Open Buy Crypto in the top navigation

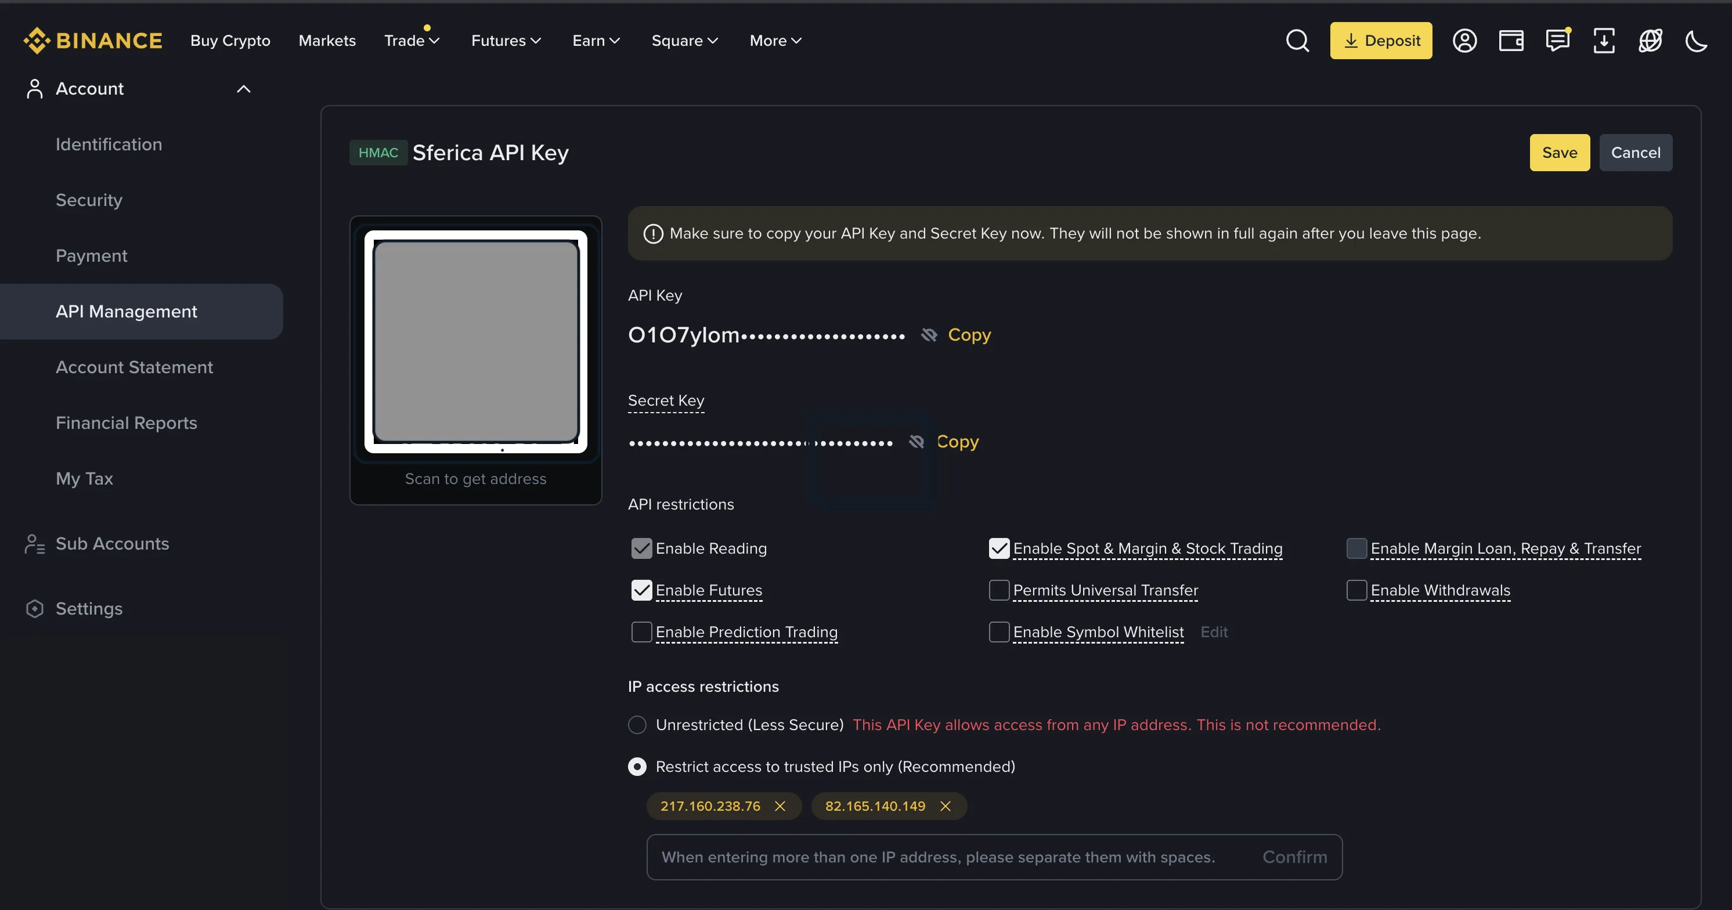230,40
